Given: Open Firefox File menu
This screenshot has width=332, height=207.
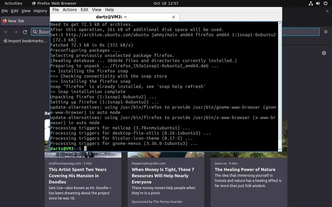Looking at the screenshot, I should pos(5,11).
